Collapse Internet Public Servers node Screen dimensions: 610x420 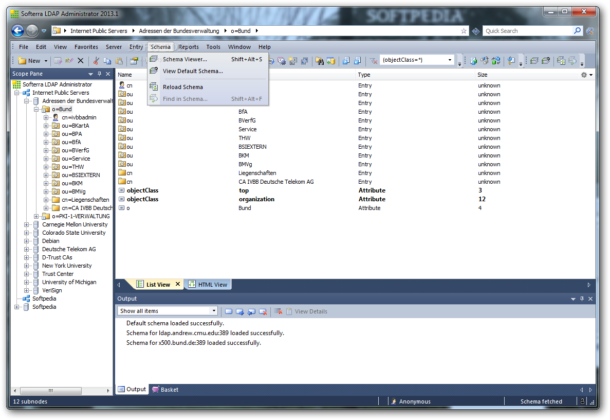[x=17, y=93]
